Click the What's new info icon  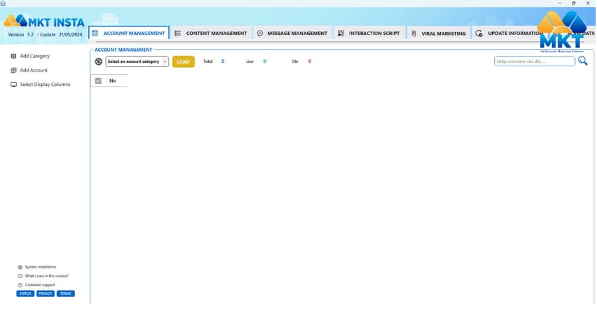[x=20, y=276]
